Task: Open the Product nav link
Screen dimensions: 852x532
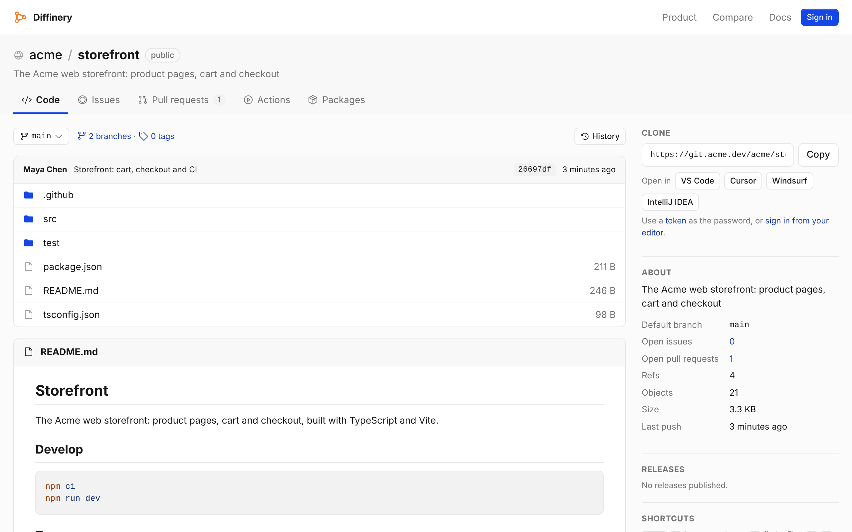Action: 679,17
